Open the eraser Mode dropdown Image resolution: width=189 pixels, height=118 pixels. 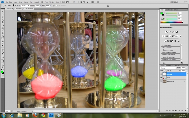[25, 6]
